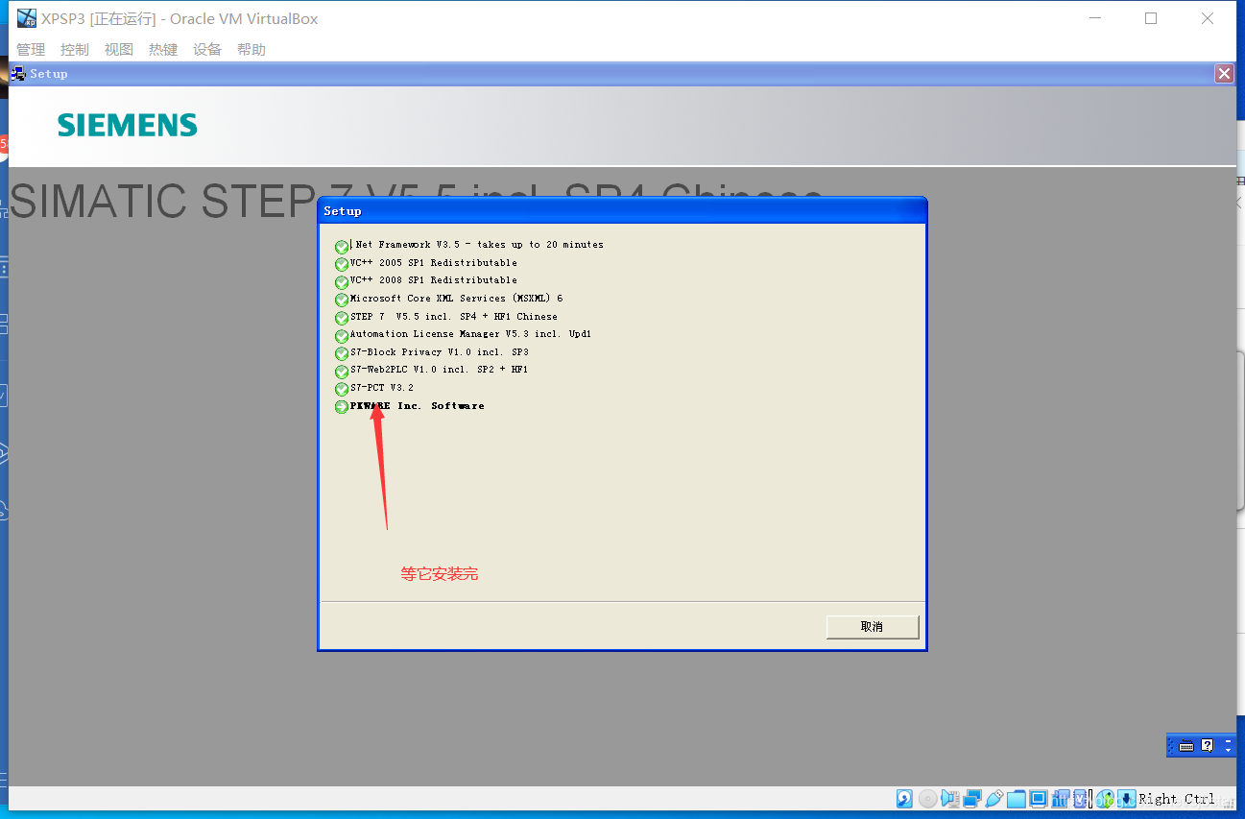Image resolution: width=1245 pixels, height=819 pixels.
Task: Click the S7-Web2PLC checkmark icon
Action: 342,372
